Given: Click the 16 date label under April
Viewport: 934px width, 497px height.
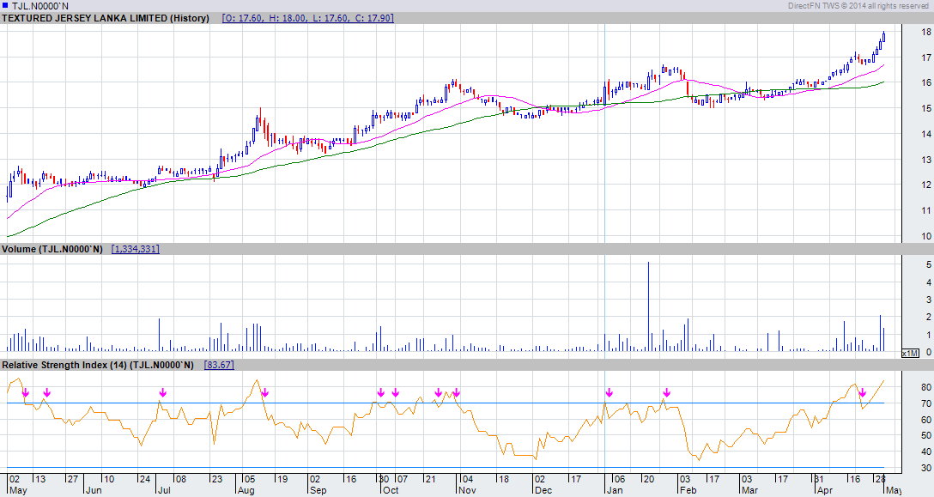Looking at the screenshot, I should point(856,479).
